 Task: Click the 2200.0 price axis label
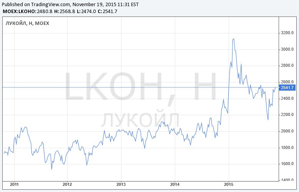point(287,115)
